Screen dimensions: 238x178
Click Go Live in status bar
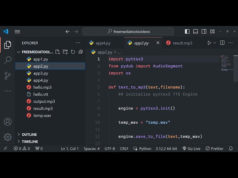(x=191, y=148)
